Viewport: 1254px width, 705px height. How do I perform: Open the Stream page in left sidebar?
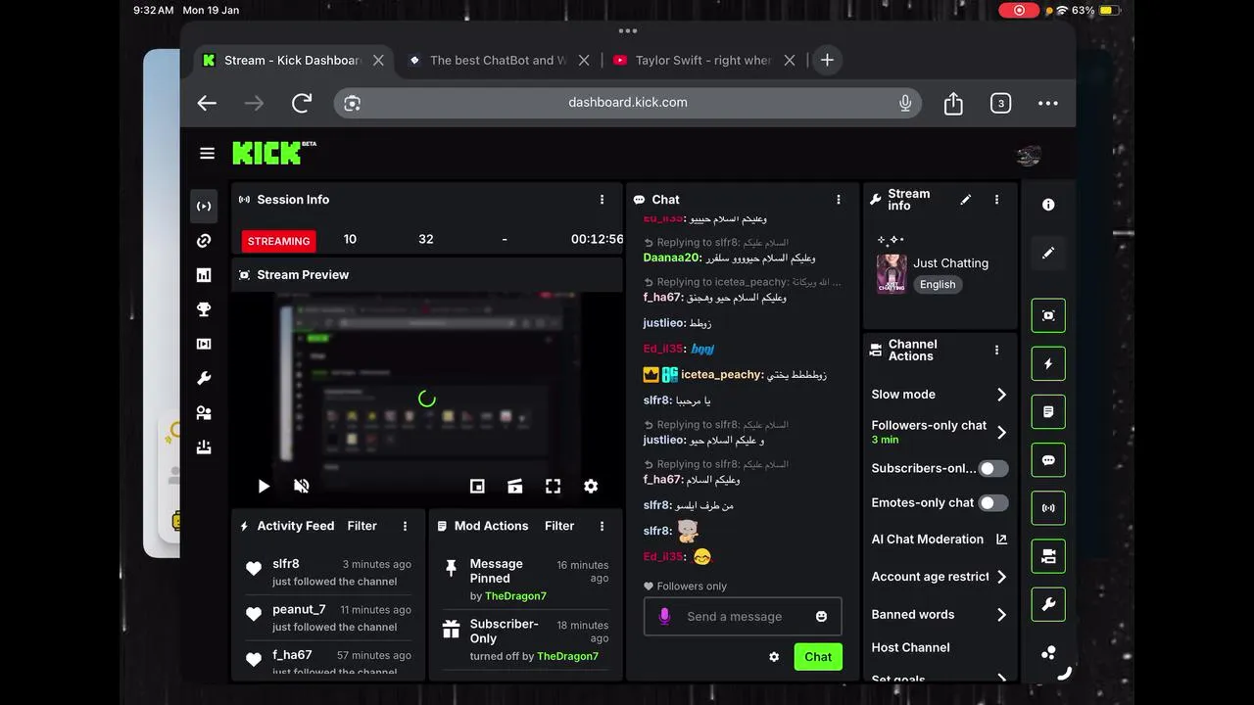[204, 207]
